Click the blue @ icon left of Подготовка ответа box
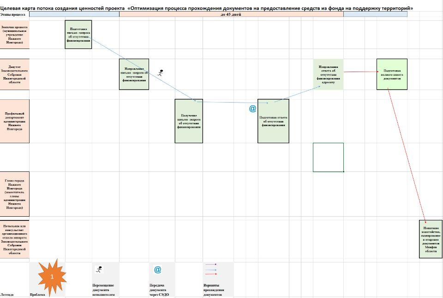Screen dimensions: 443x298 (x=252, y=109)
